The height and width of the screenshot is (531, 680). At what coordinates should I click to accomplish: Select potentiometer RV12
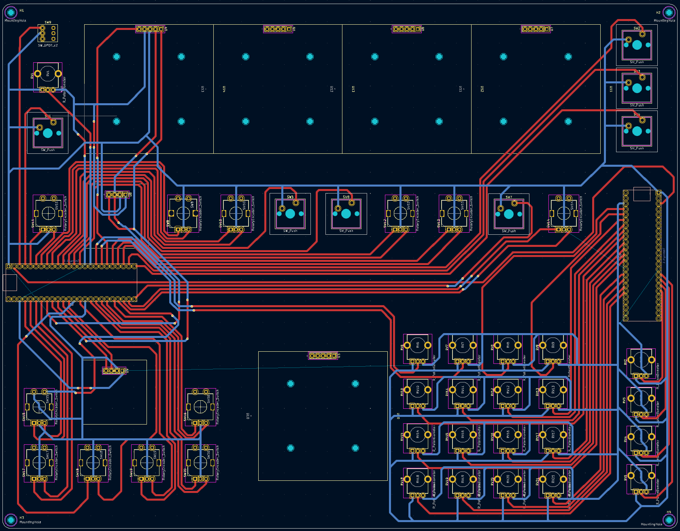[508, 394]
